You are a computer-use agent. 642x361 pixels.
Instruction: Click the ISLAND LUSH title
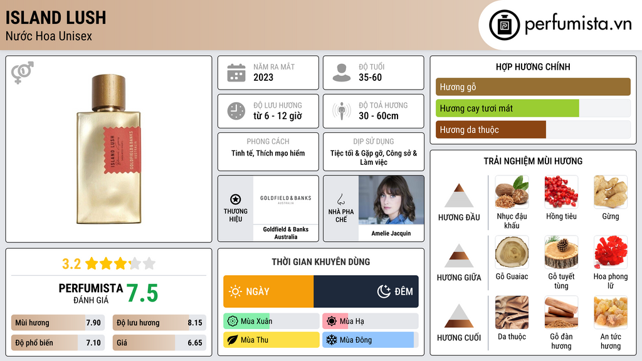[56, 18]
